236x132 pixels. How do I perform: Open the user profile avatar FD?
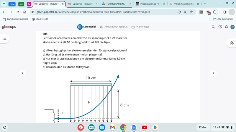click(232, 27)
